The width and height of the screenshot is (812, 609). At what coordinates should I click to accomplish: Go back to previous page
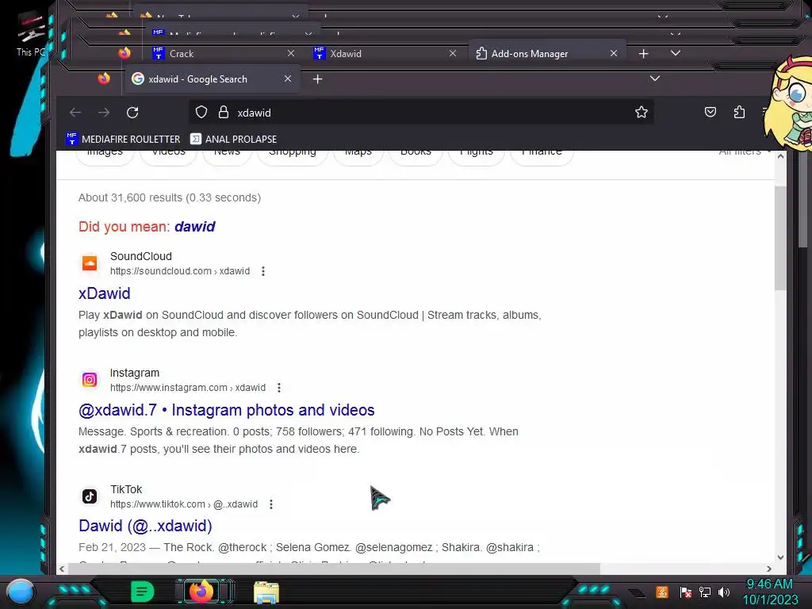pyautogui.click(x=75, y=113)
